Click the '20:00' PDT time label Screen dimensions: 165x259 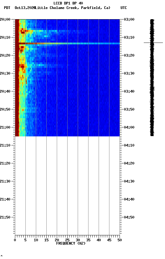tap(5, 19)
